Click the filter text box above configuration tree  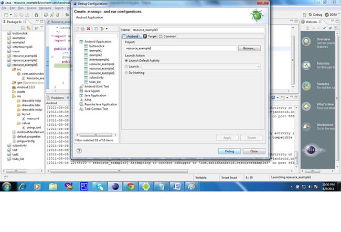pyautogui.click(x=97, y=36)
